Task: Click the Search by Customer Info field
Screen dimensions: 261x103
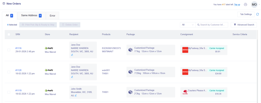Action: point(213,25)
